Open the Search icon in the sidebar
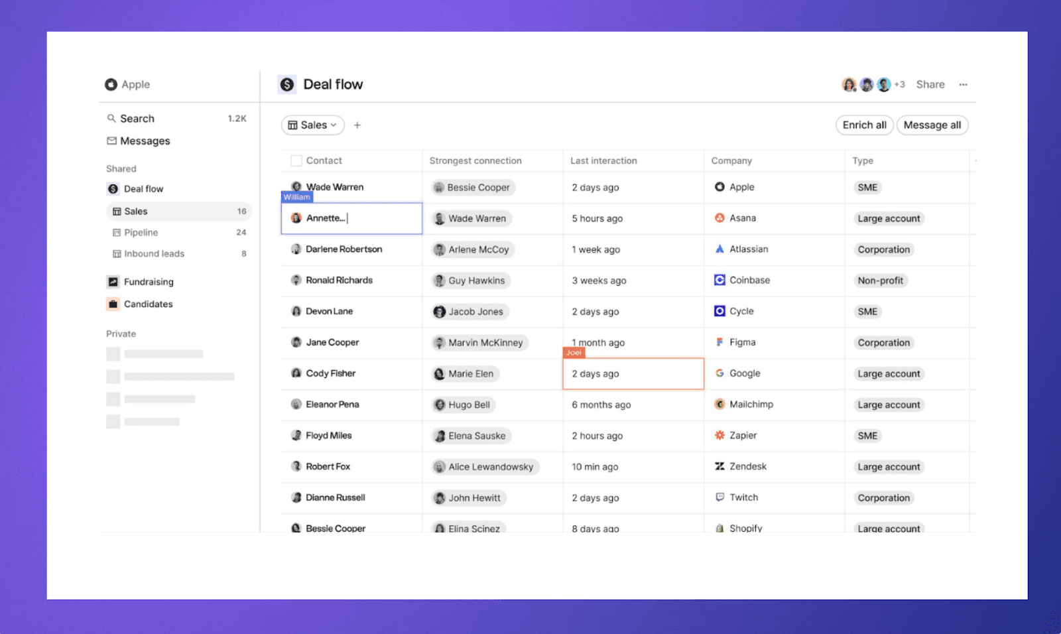The height and width of the screenshot is (634, 1061). (x=111, y=118)
